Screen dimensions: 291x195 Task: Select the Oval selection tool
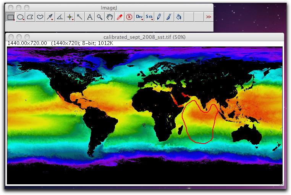[20, 17]
